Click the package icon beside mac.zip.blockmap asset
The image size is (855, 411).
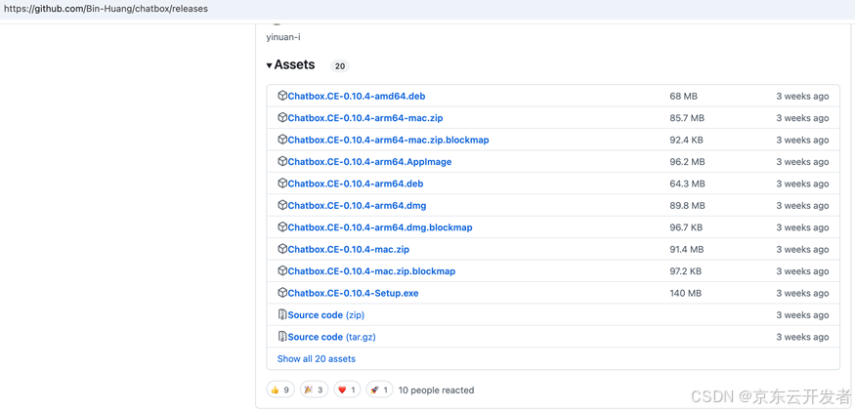[282, 271]
